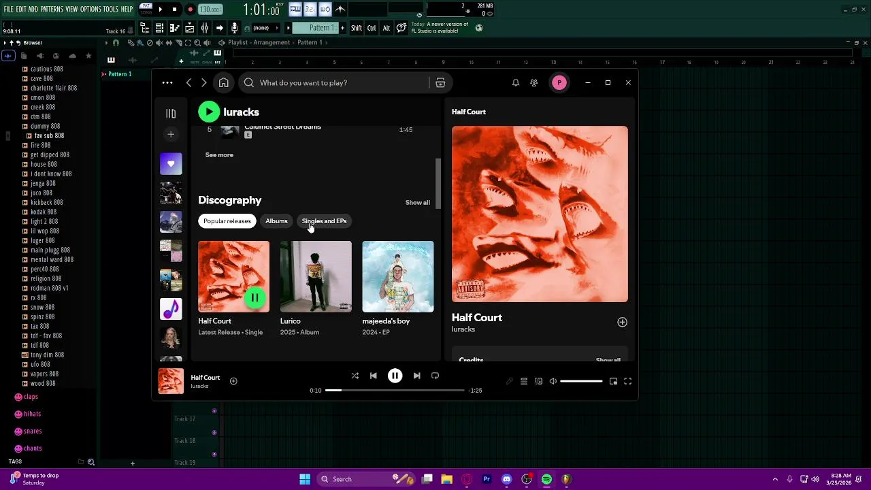Viewport: 871px width, 490px height.
Task: Open the Windows Start menu
Action: coord(305,479)
